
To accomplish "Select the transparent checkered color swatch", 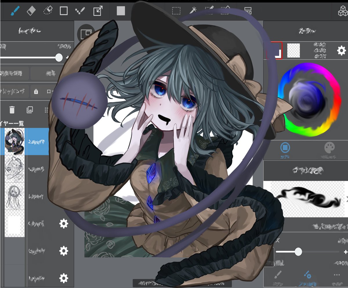I will tap(293, 50).
